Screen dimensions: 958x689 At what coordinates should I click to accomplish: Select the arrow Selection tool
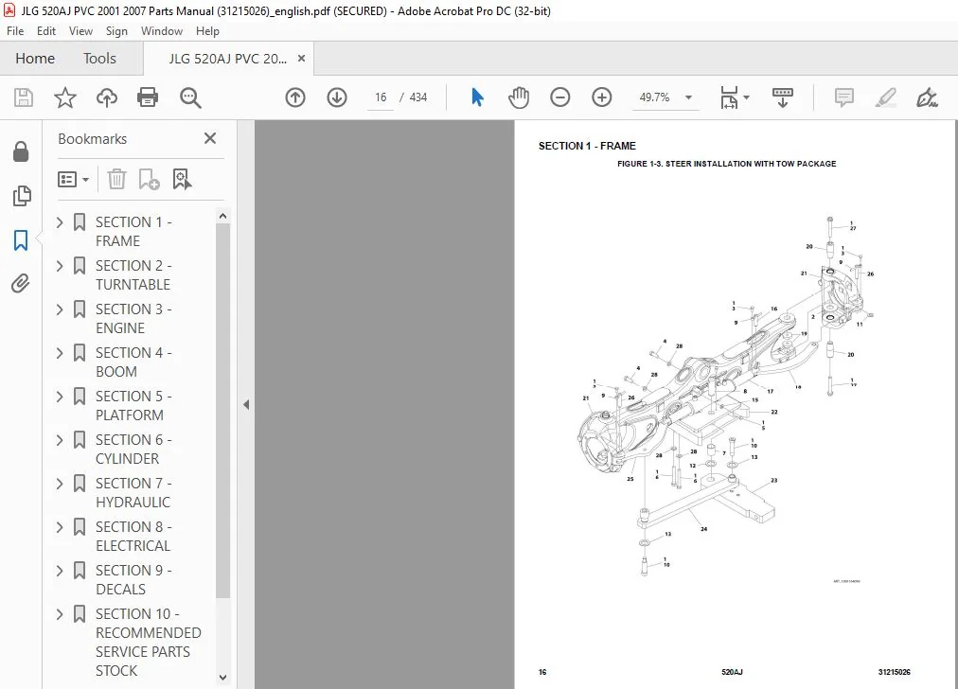pos(477,97)
